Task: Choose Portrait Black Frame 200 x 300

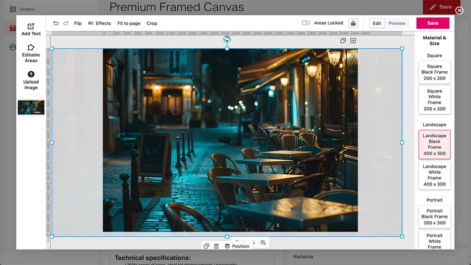Action: tap(434, 217)
